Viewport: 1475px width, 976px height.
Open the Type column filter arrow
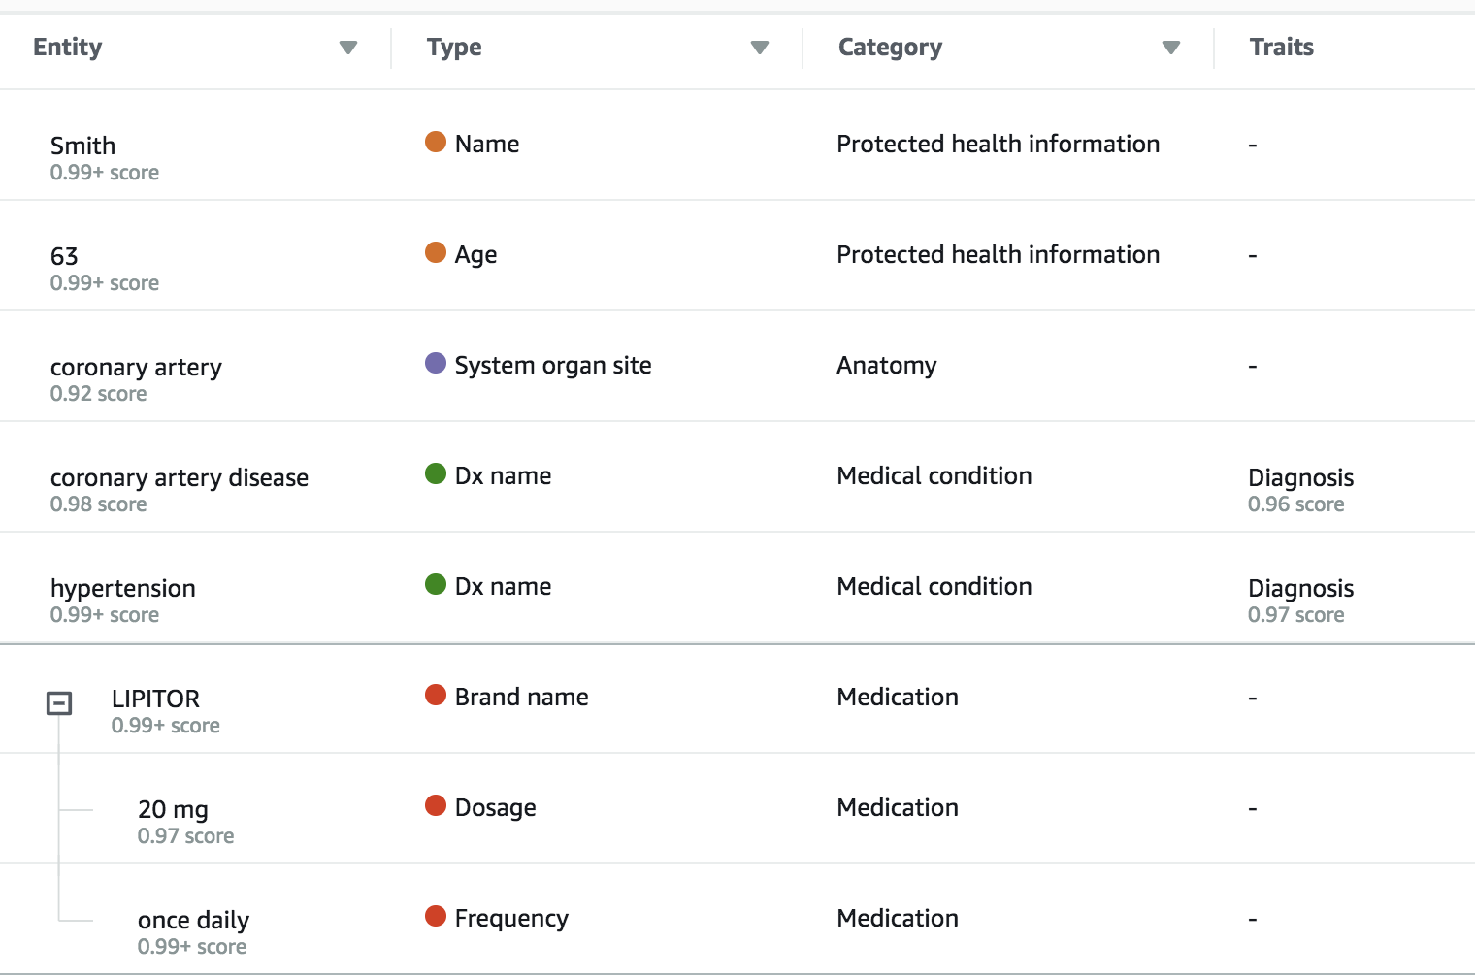760,48
